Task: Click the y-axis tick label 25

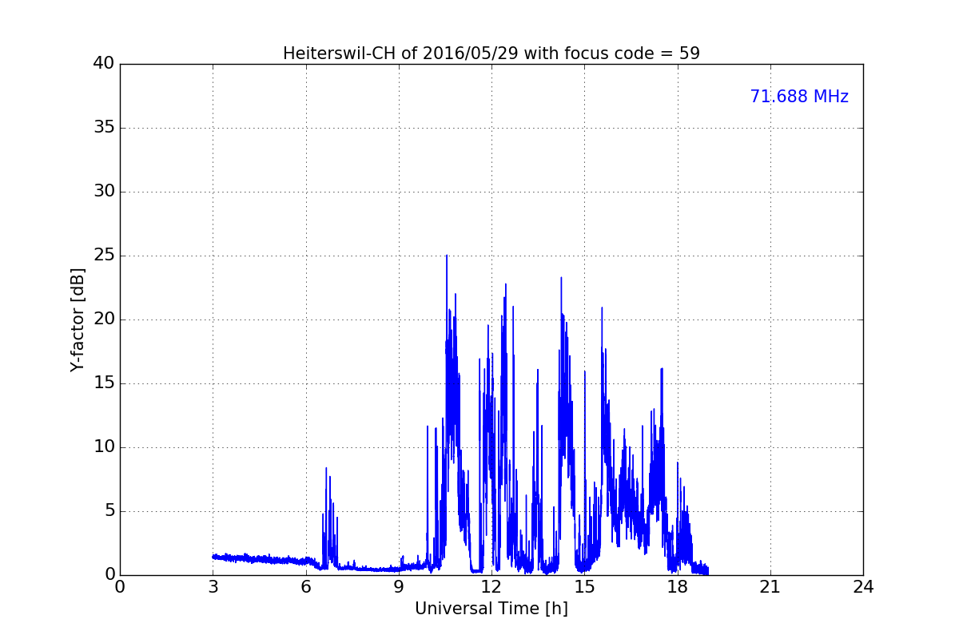Action: click(104, 256)
